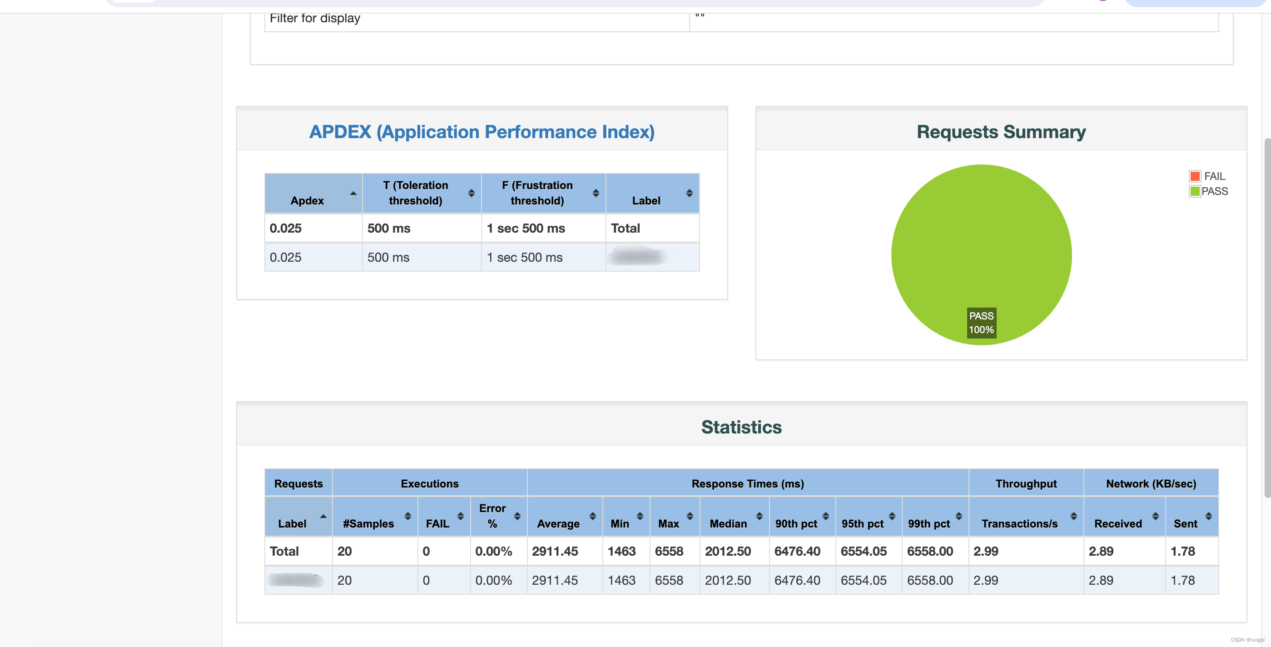
Task: Sort Statistics by Error % arrow
Action: pyautogui.click(x=517, y=516)
